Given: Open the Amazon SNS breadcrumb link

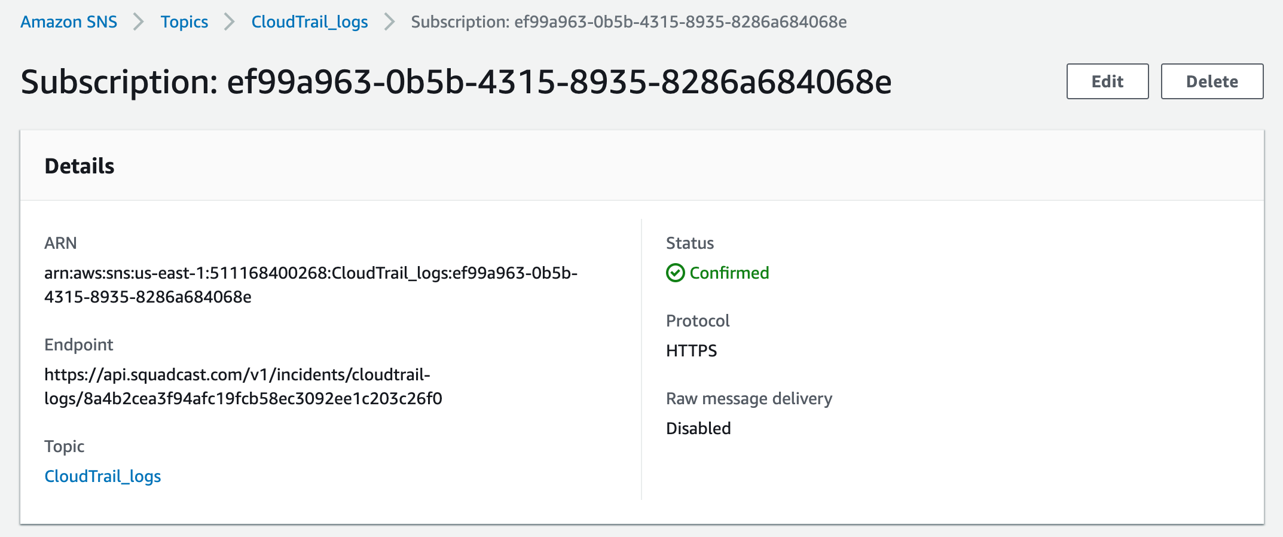Looking at the screenshot, I should point(69,22).
